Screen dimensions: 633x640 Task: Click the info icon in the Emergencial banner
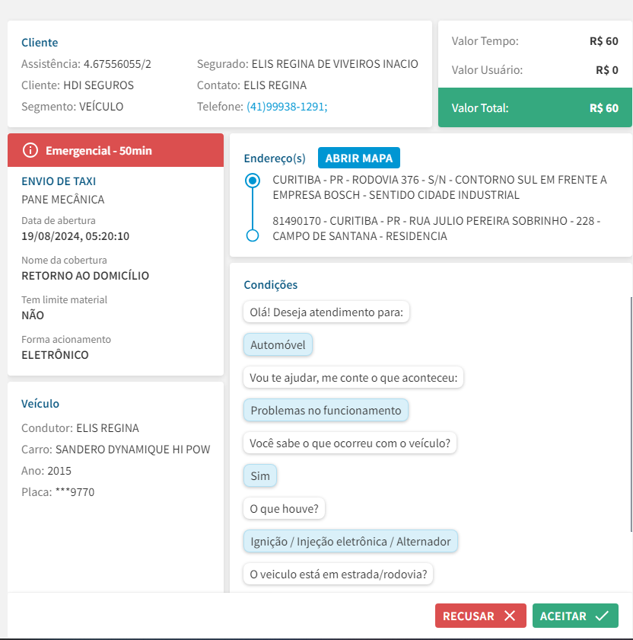pos(30,150)
